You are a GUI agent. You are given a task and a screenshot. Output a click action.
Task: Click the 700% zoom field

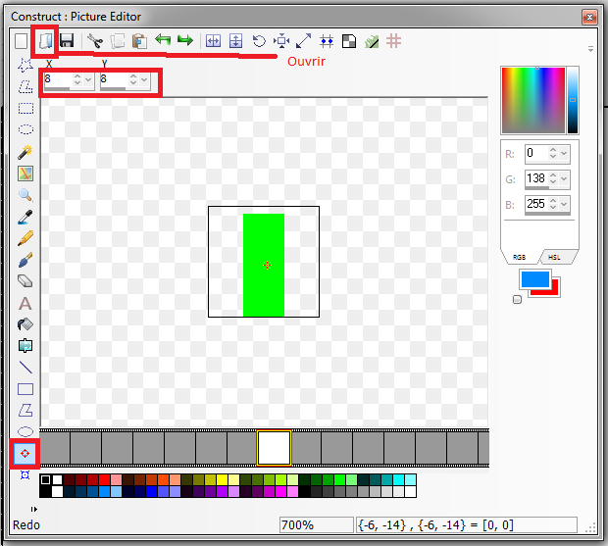click(x=317, y=525)
